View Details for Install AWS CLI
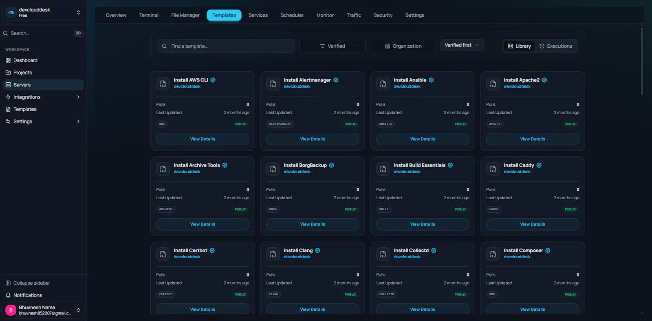Viewport: 652px width, 321px height. coord(203,139)
